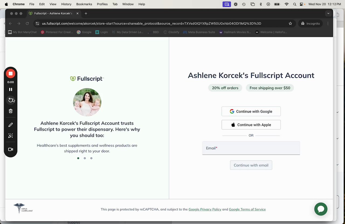Click the battery status icon
Screen dimensions: 345x224
click(277, 4)
